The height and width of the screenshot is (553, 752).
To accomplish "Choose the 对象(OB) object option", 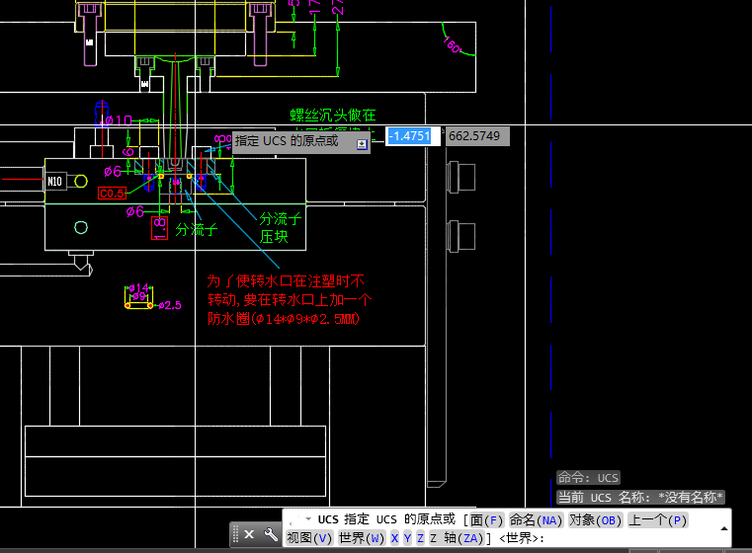I will 595,520.
